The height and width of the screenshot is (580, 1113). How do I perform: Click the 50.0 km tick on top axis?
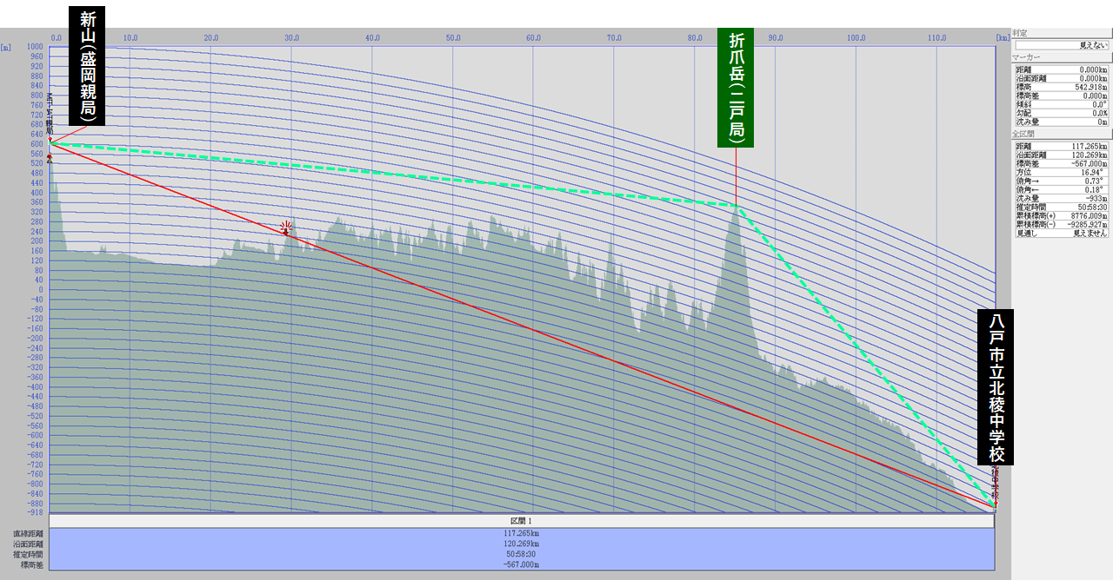pyautogui.click(x=453, y=38)
